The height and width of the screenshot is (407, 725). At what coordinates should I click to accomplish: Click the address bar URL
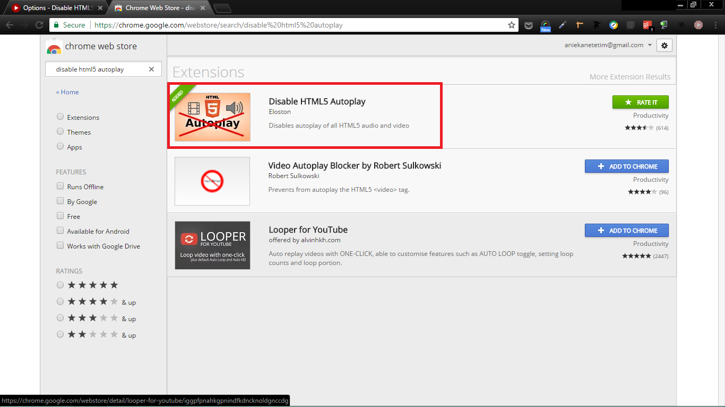pos(219,25)
